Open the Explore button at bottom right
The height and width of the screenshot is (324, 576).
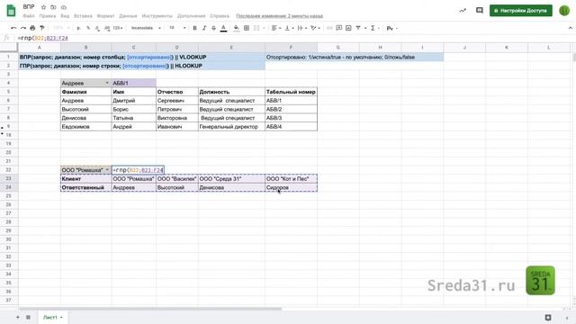click(548, 318)
